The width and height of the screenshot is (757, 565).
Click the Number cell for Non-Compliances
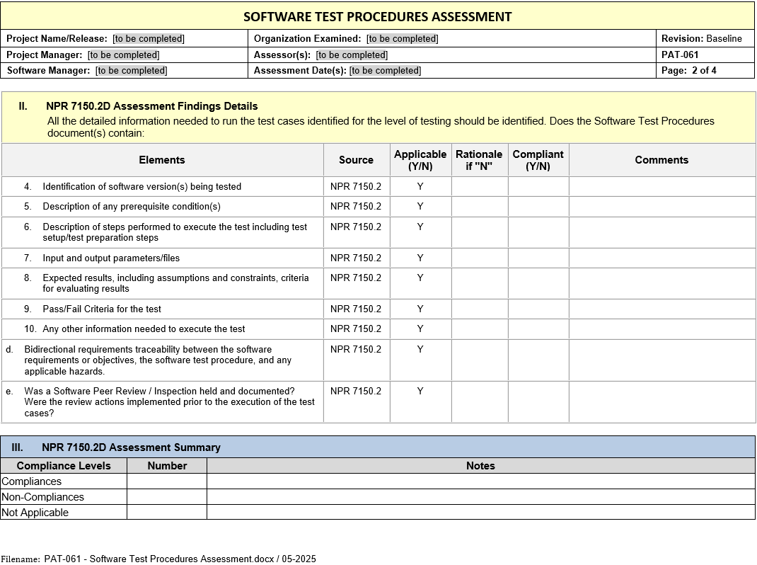167,497
